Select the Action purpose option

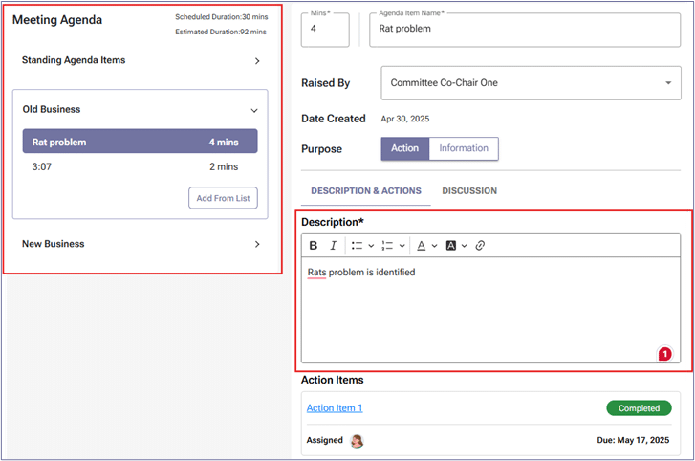click(404, 148)
